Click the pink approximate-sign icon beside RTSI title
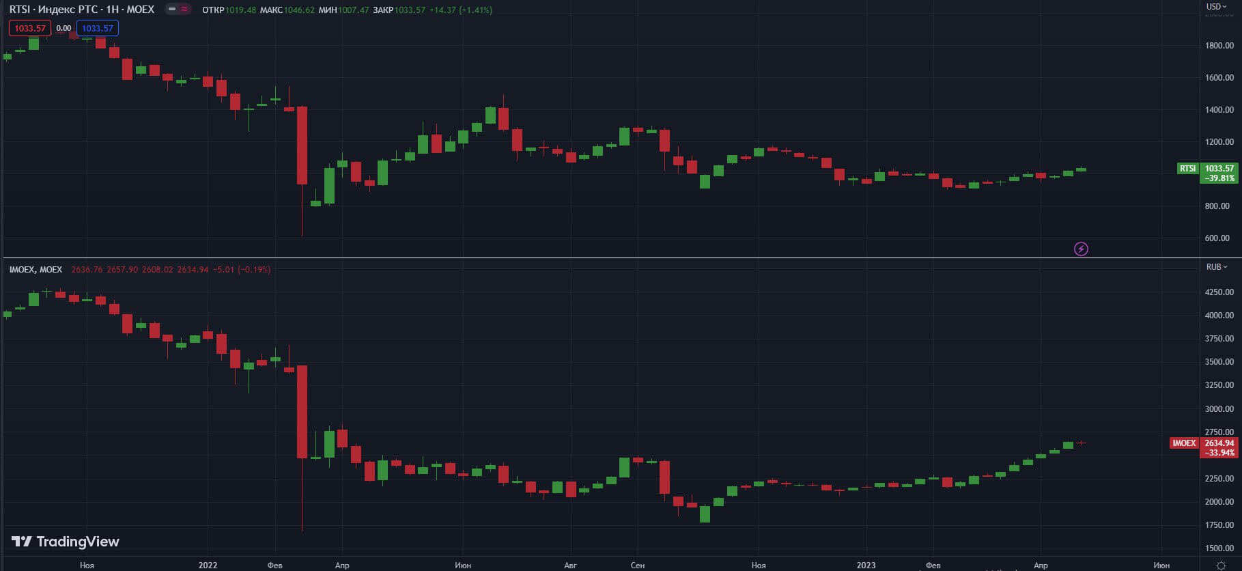 pos(185,10)
